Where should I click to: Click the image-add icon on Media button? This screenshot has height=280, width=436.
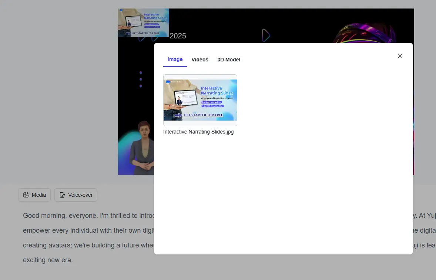26,195
